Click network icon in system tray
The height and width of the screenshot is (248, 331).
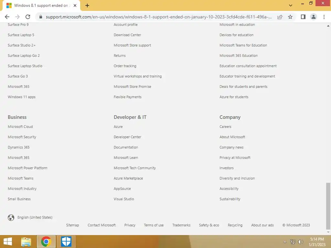293,242
